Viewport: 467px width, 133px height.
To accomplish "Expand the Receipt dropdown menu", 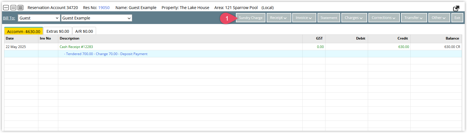I will click(x=279, y=18).
